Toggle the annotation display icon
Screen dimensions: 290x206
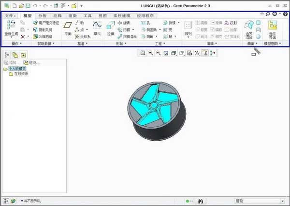[x=205, y=53]
